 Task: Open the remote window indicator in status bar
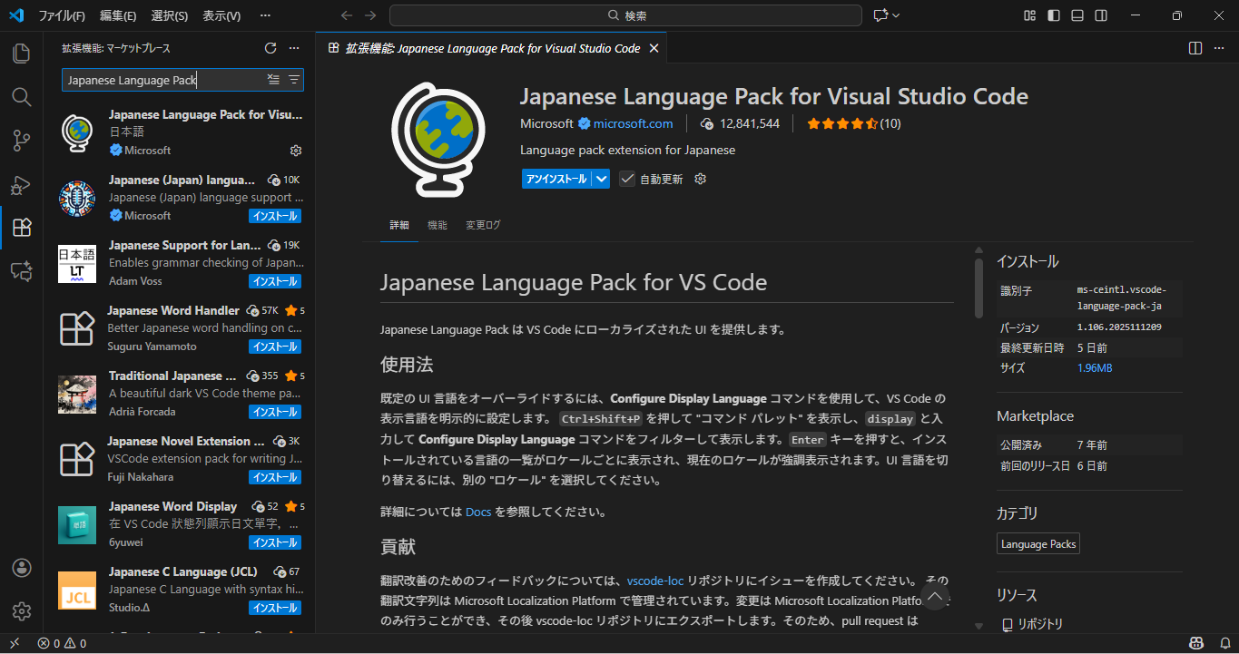click(x=14, y=643)
